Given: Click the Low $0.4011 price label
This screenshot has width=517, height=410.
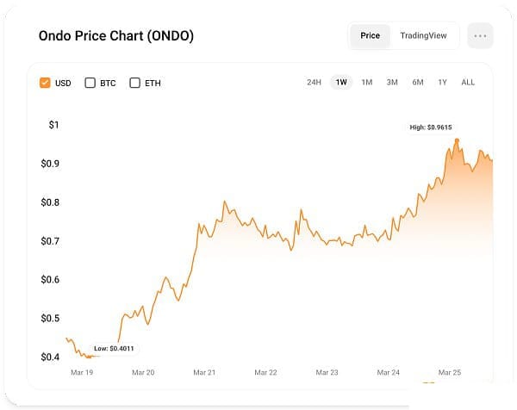Looking at the screenshot, I should 114,348.
